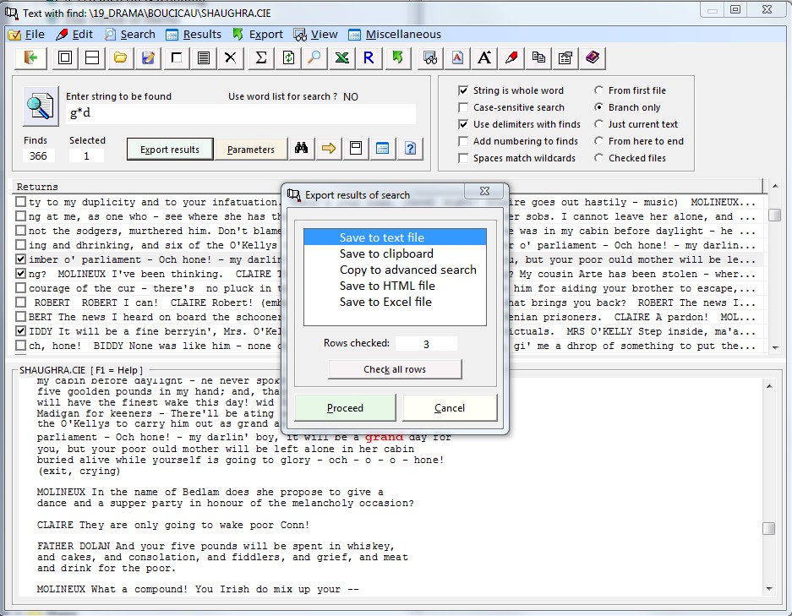
Task: Click the blue R toolbar icon
Action: (x=369, y=57)
